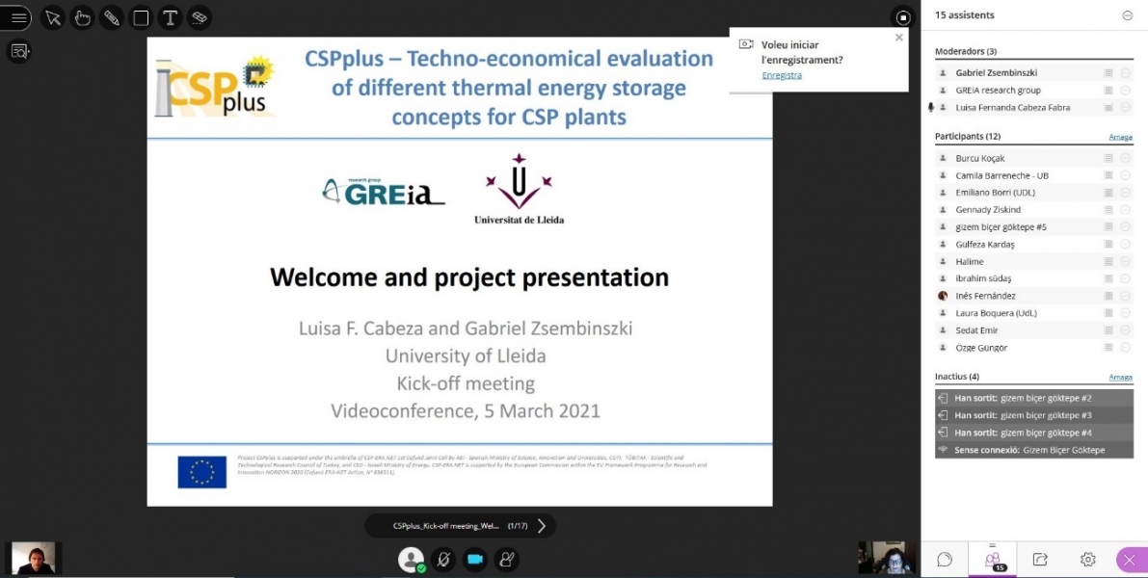Screen dimensions: 1148x578
Task: Advance to the next slide arrow
Action: click(x=542, y=526)
